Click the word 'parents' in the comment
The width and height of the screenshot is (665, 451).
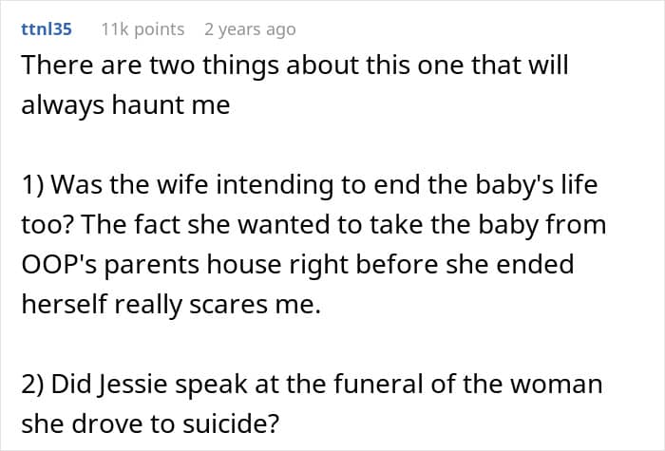151,265
